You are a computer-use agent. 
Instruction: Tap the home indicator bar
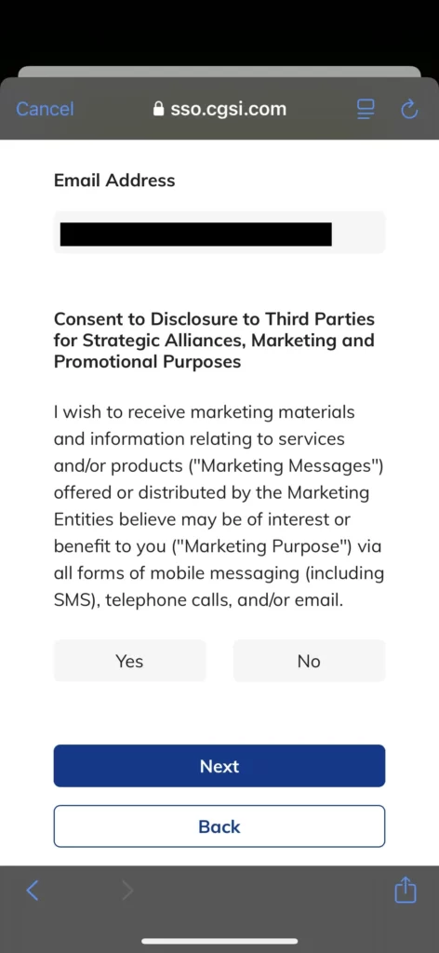tap(219, 941)
